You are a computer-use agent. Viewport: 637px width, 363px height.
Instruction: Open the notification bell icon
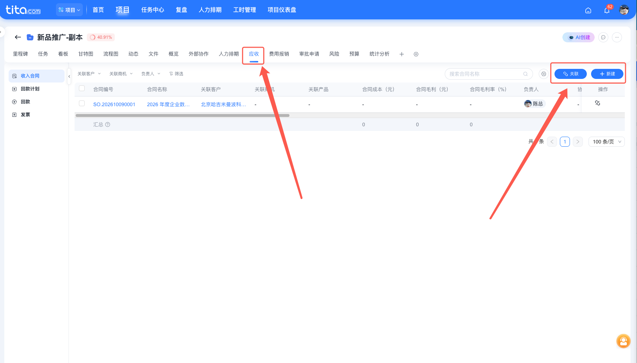(x=607, y=10)
